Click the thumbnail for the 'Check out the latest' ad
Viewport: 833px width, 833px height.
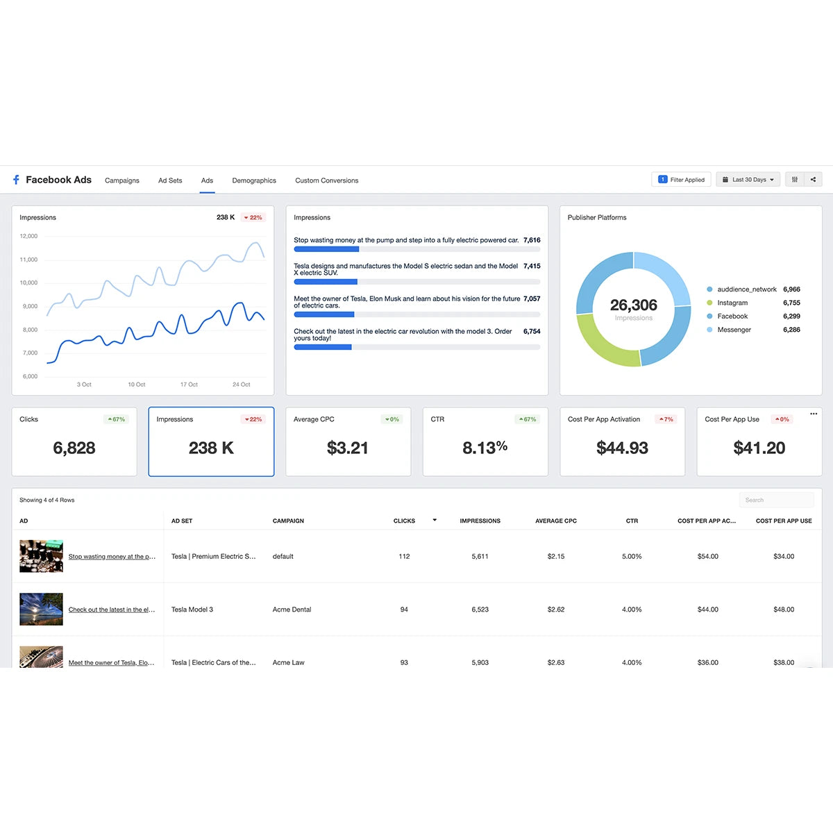[41, 609]
